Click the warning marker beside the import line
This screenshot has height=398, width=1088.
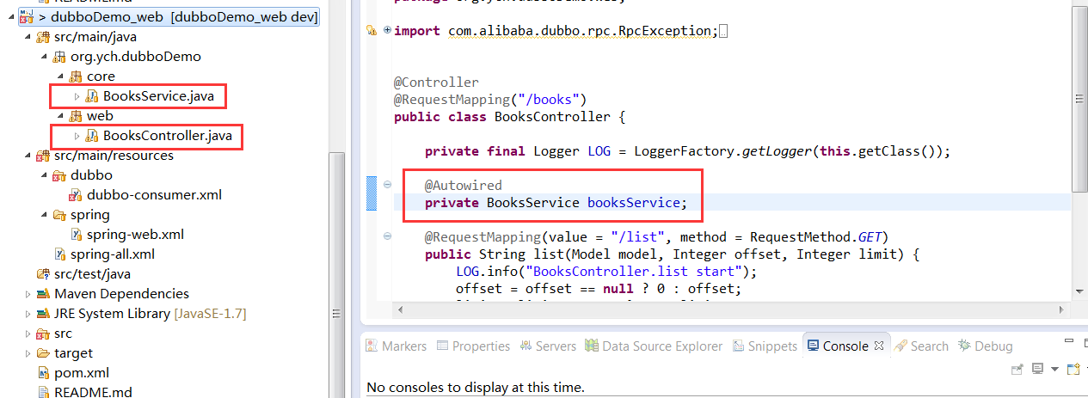[x=372, y=31]
